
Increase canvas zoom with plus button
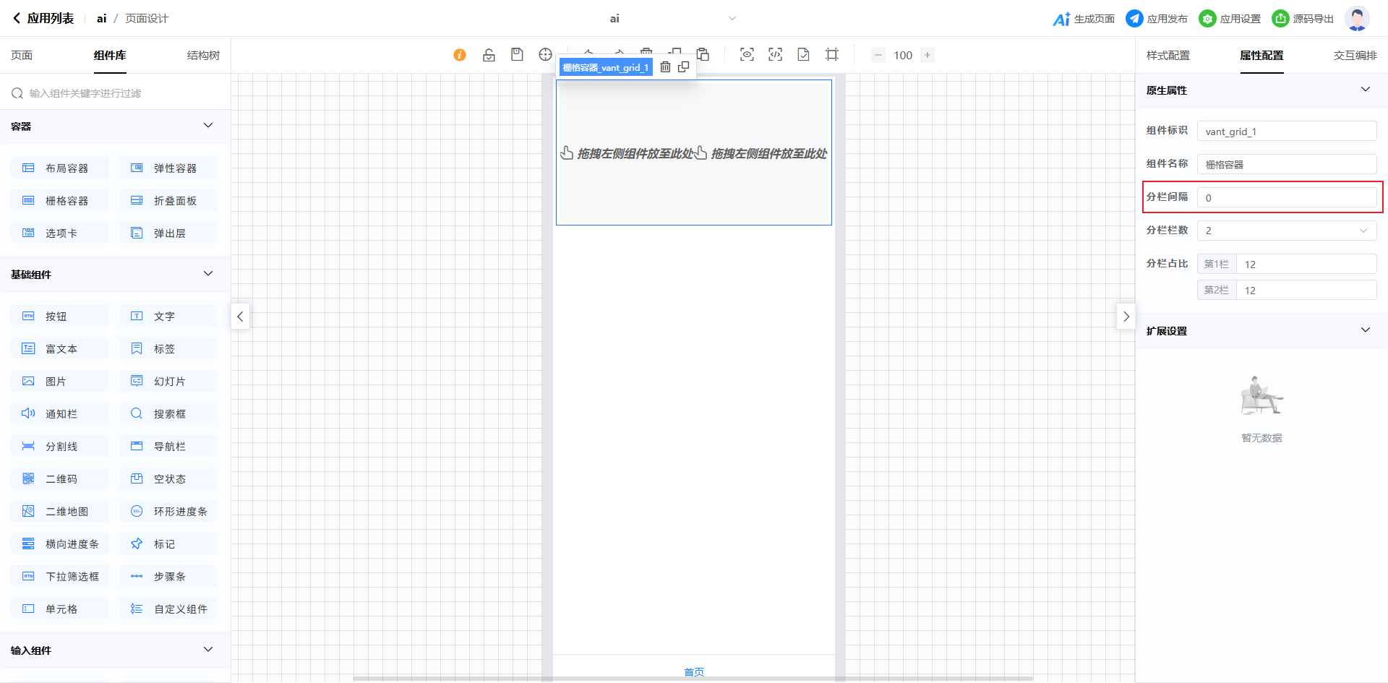click(928, 55)
